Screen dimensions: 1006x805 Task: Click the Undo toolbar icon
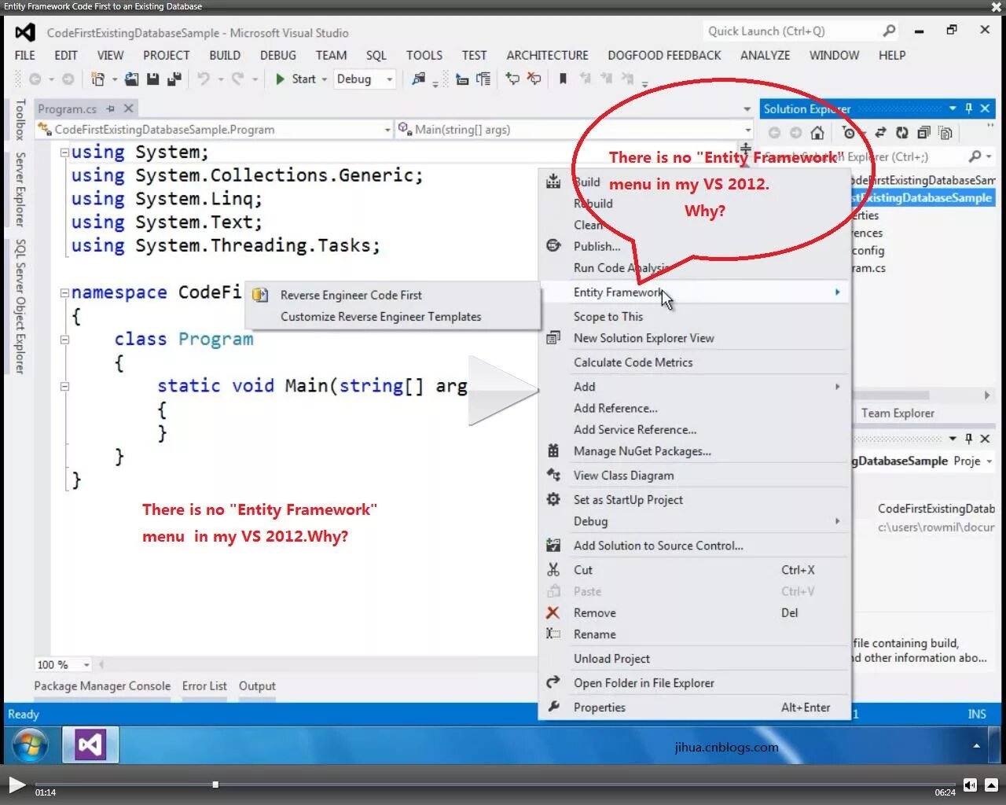pyautogui.click(x=204, y=79)
